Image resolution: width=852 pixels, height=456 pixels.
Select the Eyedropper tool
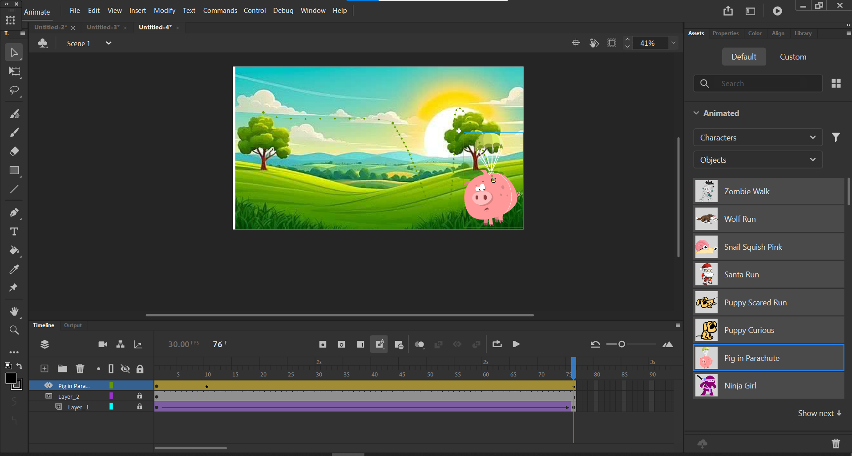pyautogui.click(x=14, y=269)
